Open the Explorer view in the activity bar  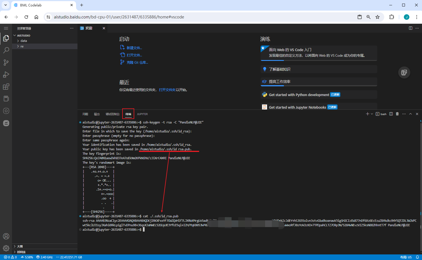click(6, 38)
